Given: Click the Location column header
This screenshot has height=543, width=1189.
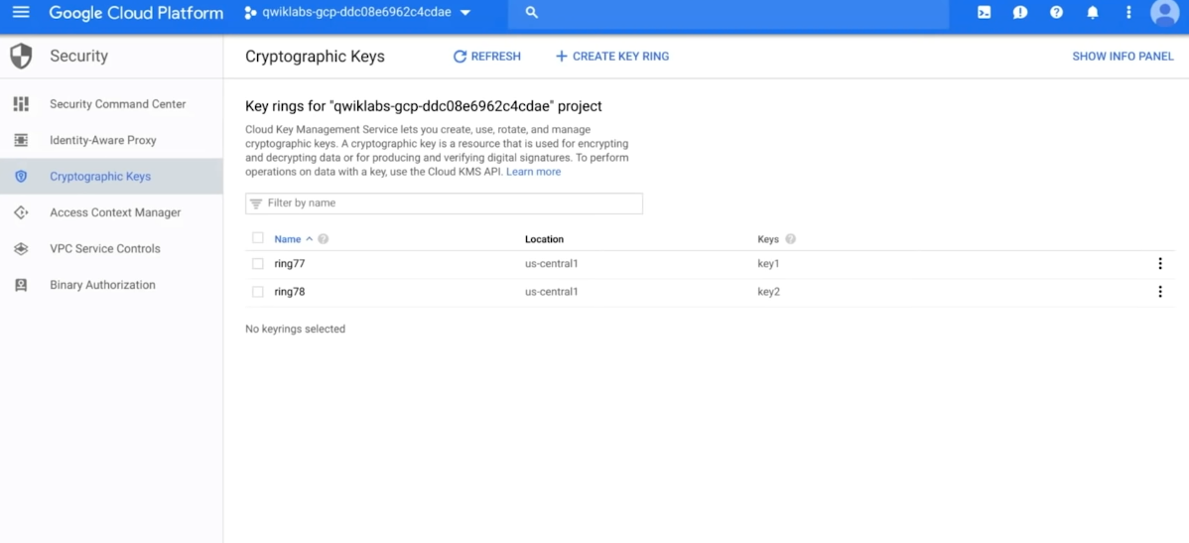Looking at the screenshot, I should pos(545,239).
